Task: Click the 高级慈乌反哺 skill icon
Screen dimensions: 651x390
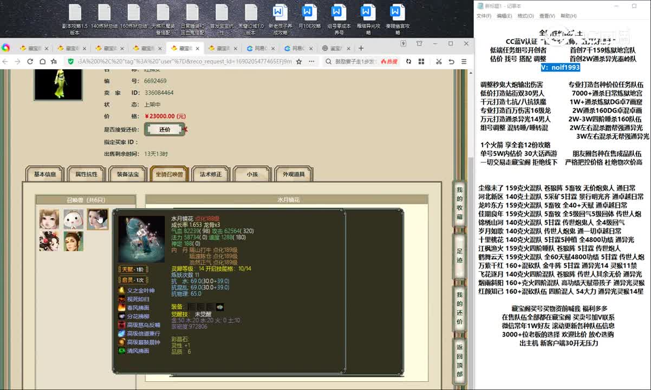Action: (x=122, y=325)
